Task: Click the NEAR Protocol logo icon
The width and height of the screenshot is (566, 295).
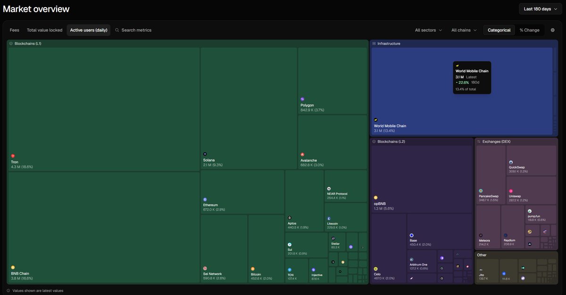Action: [x=329, y=188]
